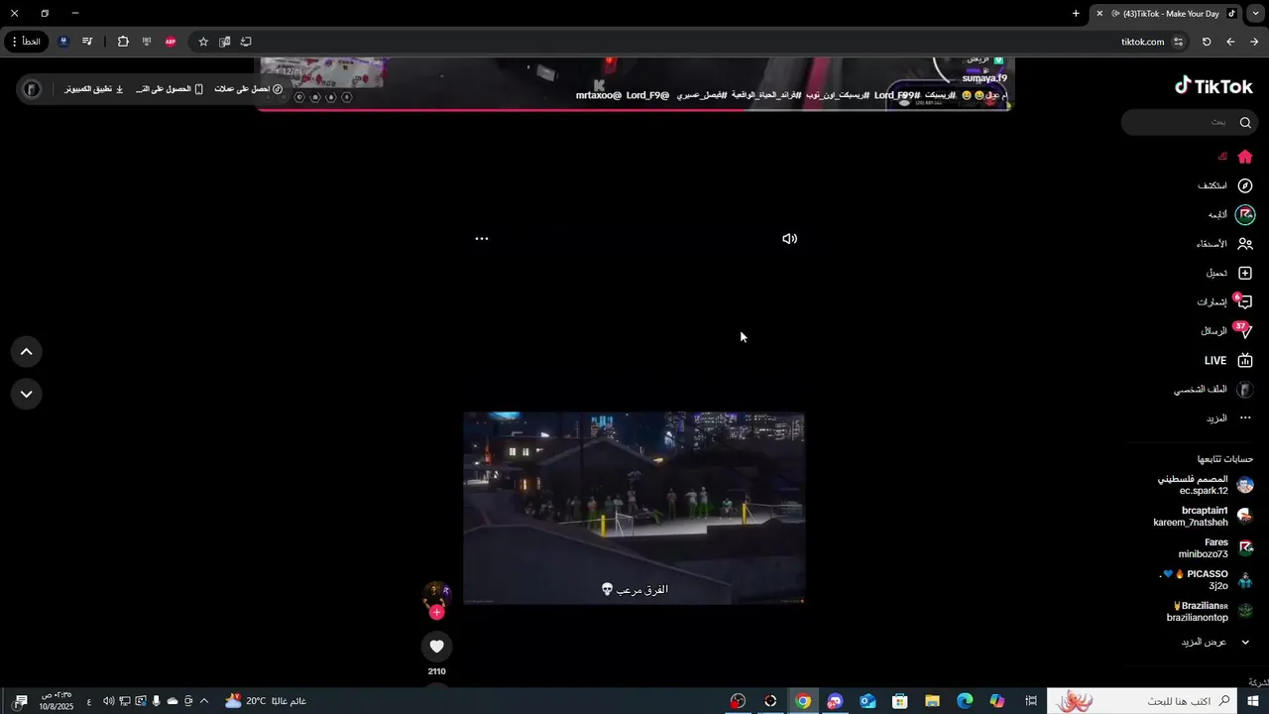Open the weather widget showing 20°C
This screenshot has width=1269, height=714.
(265, 701)
